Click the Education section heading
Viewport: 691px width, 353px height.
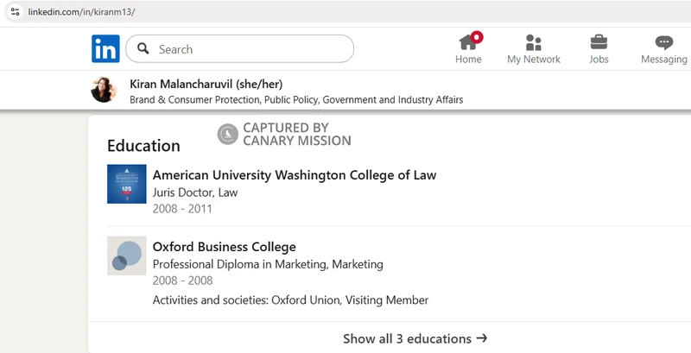143,146
